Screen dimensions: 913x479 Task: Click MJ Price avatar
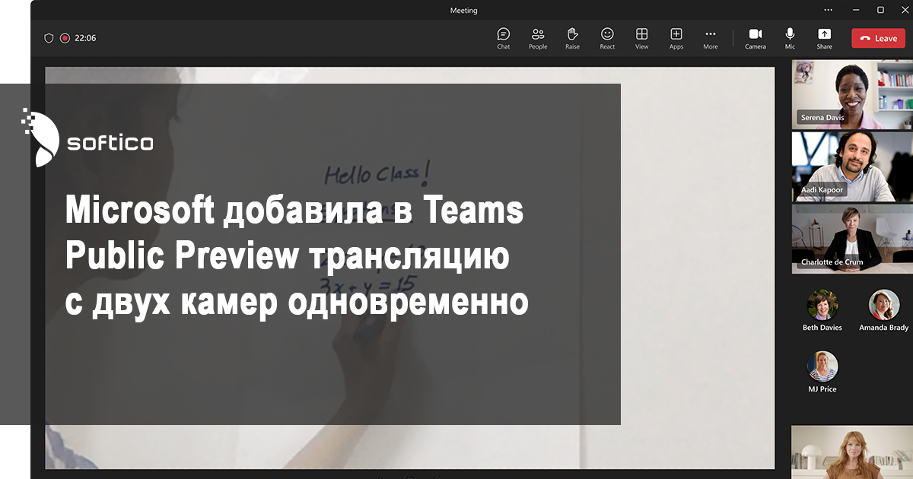822,366
